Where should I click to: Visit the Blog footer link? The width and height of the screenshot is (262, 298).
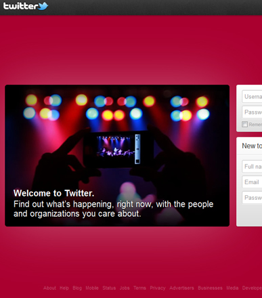point(77,288)
